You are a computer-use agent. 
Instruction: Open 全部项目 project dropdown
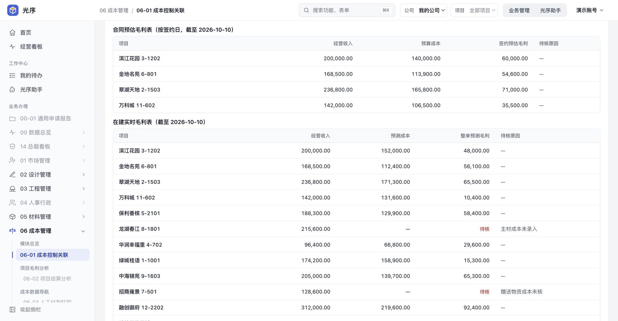474,10
